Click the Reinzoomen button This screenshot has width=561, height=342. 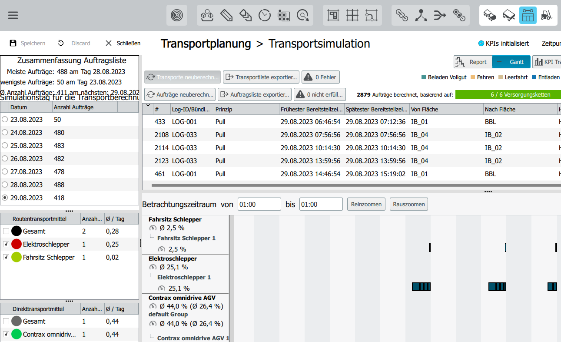(366, 204)
